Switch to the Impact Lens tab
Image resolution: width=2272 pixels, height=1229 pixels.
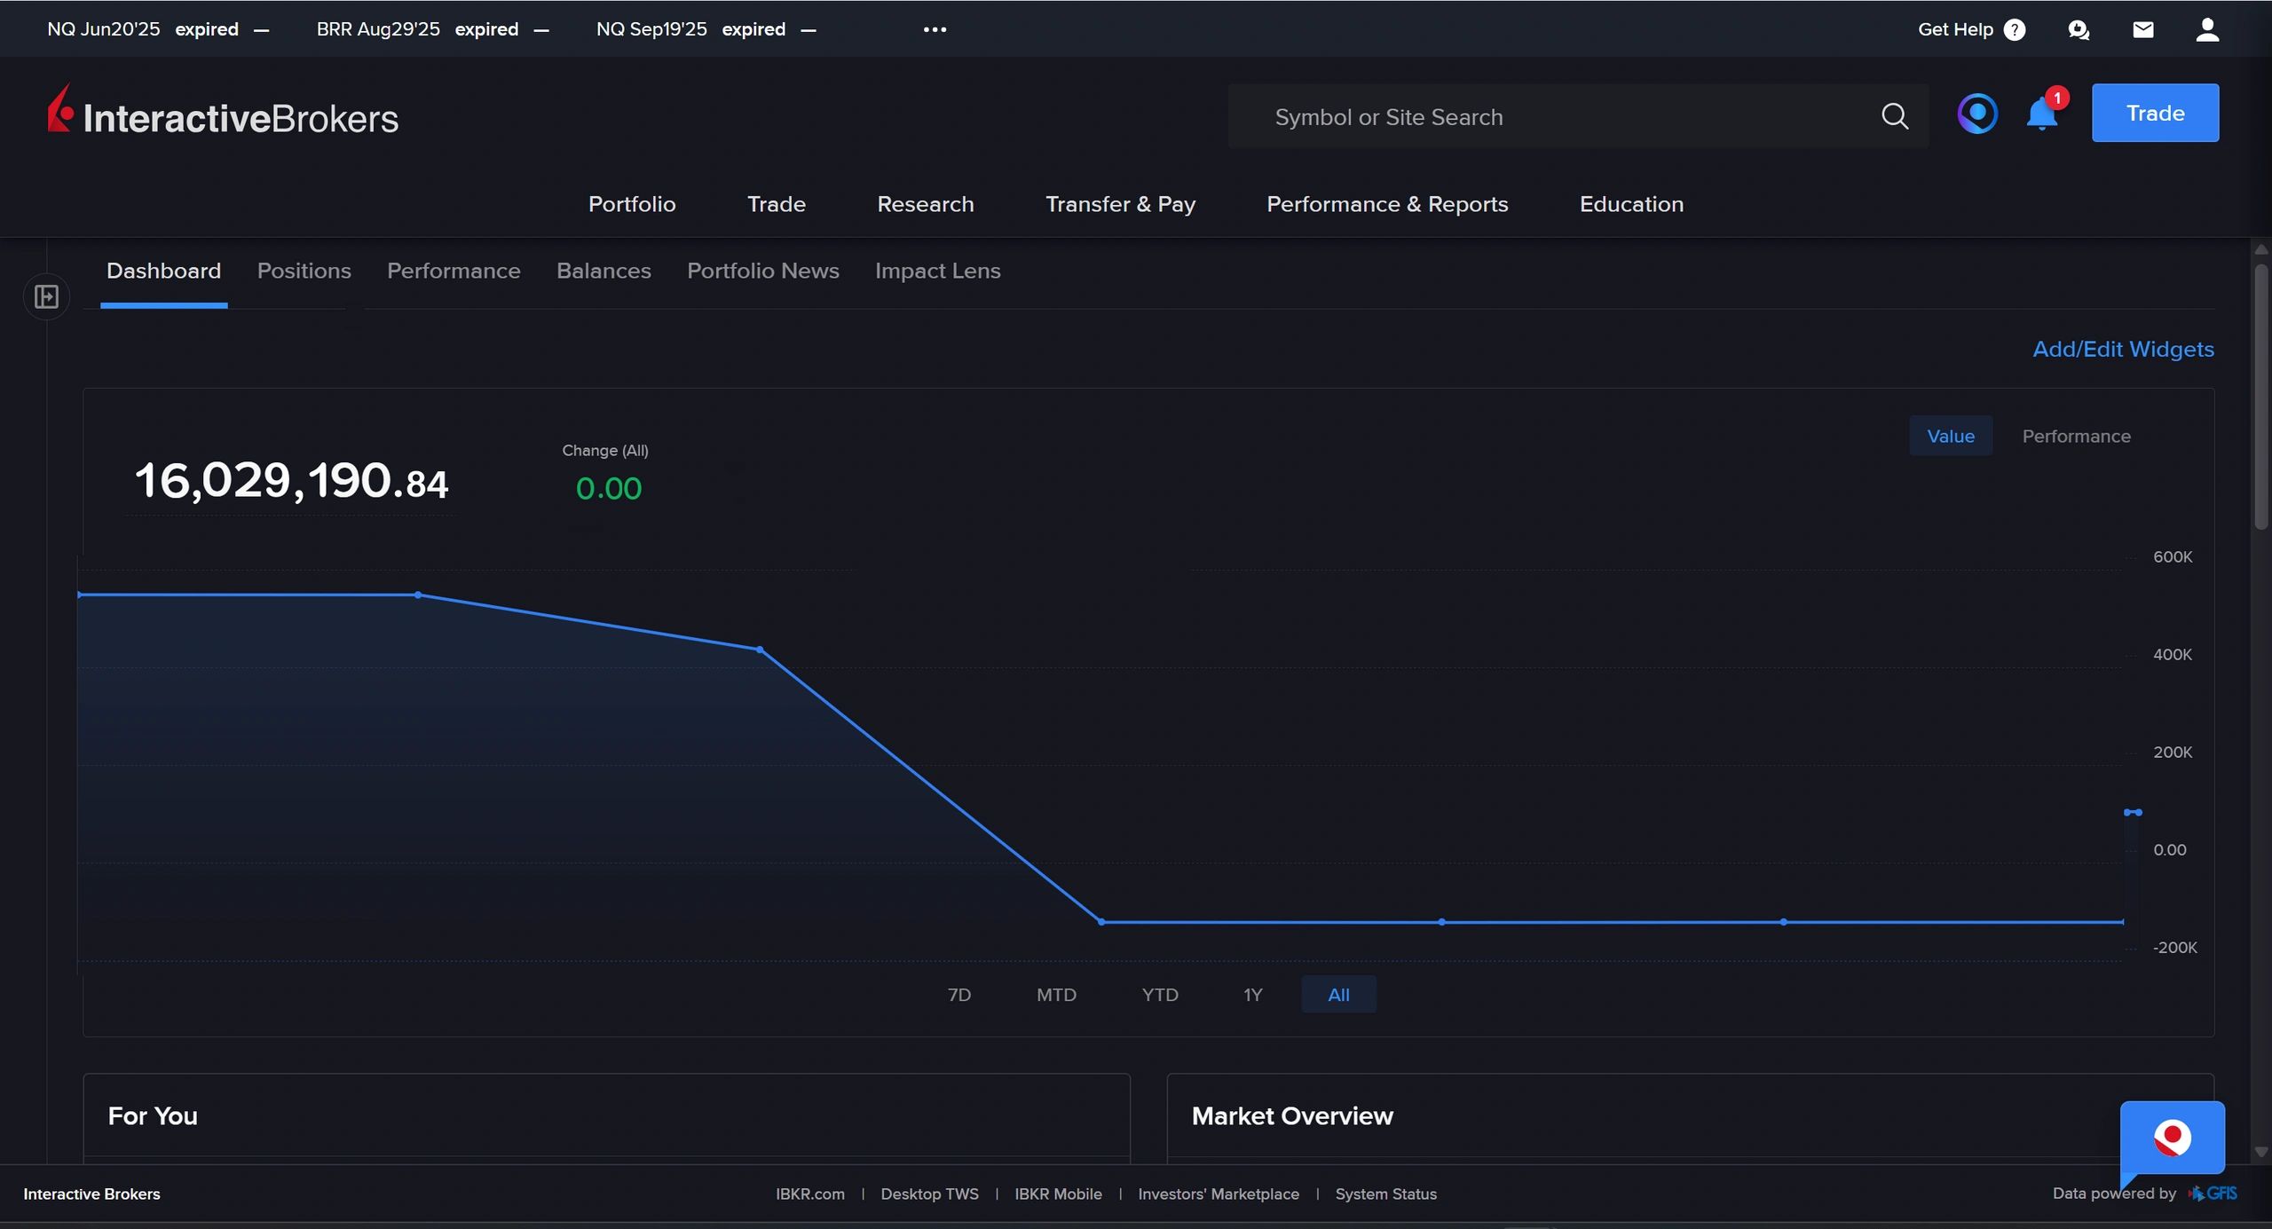pos(937,271)
